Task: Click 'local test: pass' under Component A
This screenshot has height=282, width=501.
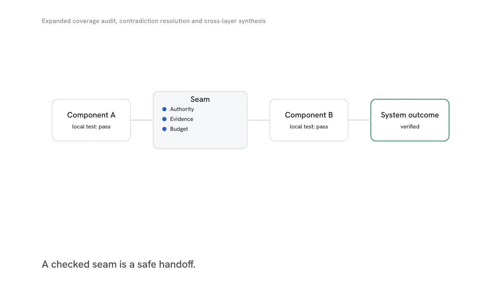Action: click(x=91, y=127)
